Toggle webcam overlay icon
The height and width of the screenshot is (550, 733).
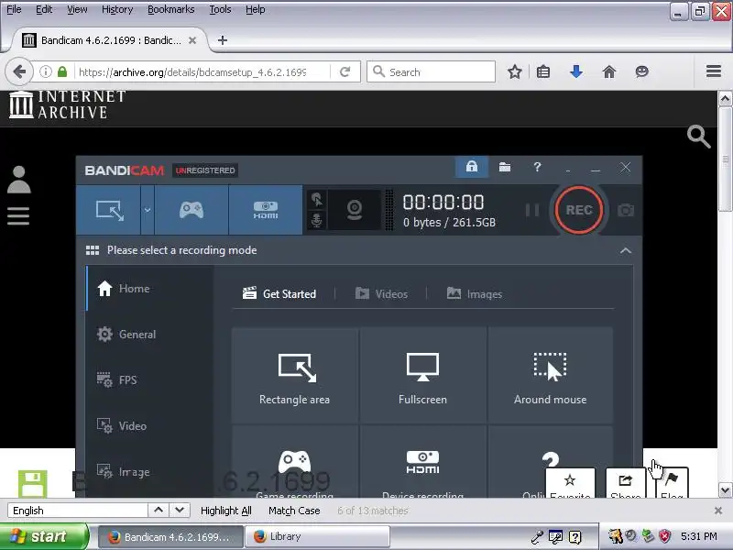click(355, 210)
